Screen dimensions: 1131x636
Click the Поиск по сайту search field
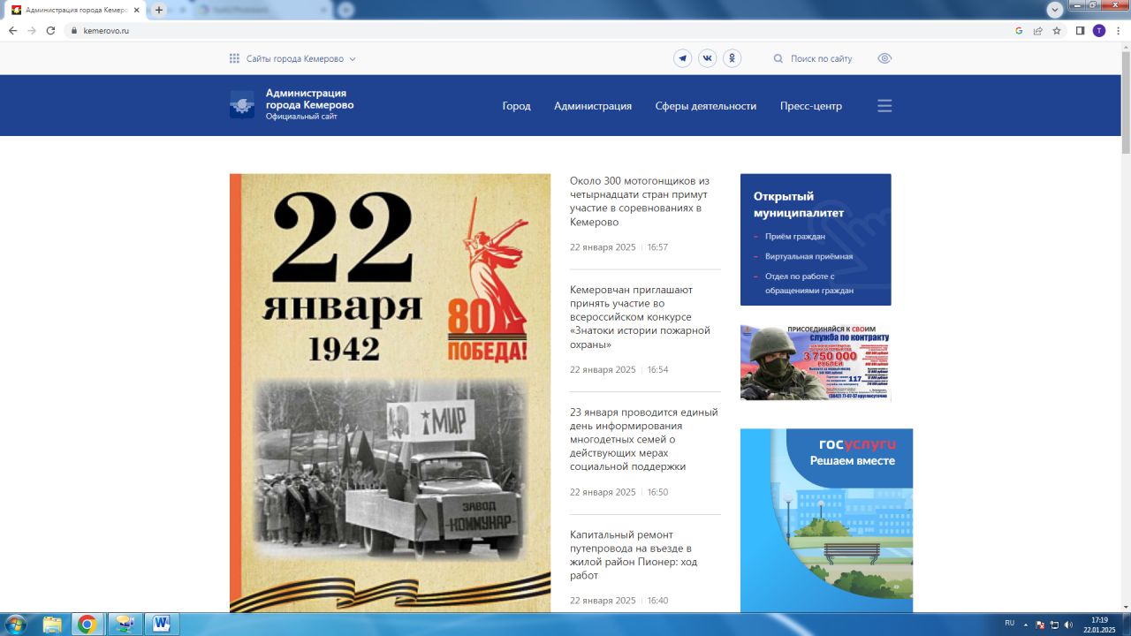(821, 59)
